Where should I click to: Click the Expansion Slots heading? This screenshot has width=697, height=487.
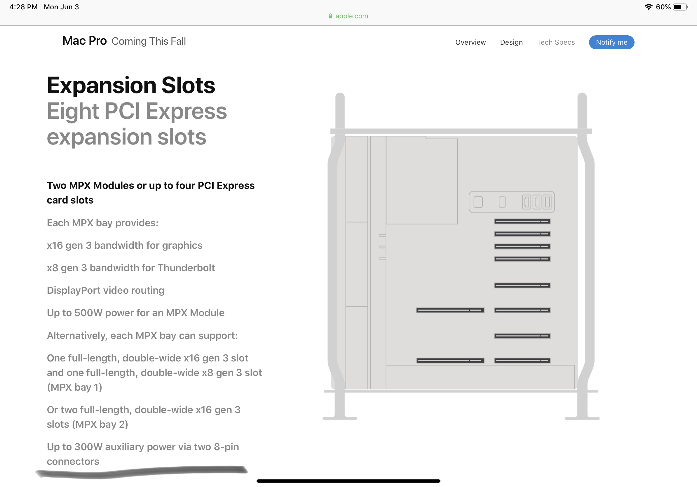tap(131, 85)
